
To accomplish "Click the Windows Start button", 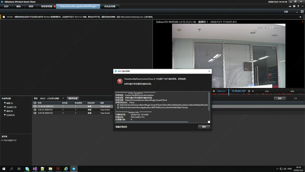I will coord(3,169).
